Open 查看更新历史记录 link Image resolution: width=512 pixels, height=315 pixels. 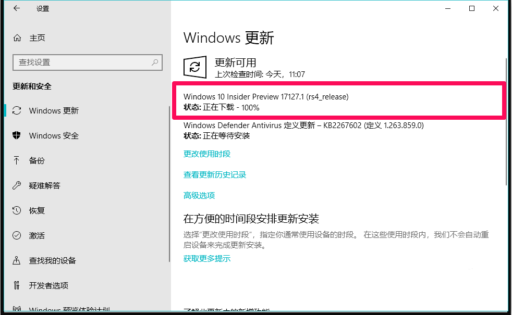click(215, 175)
